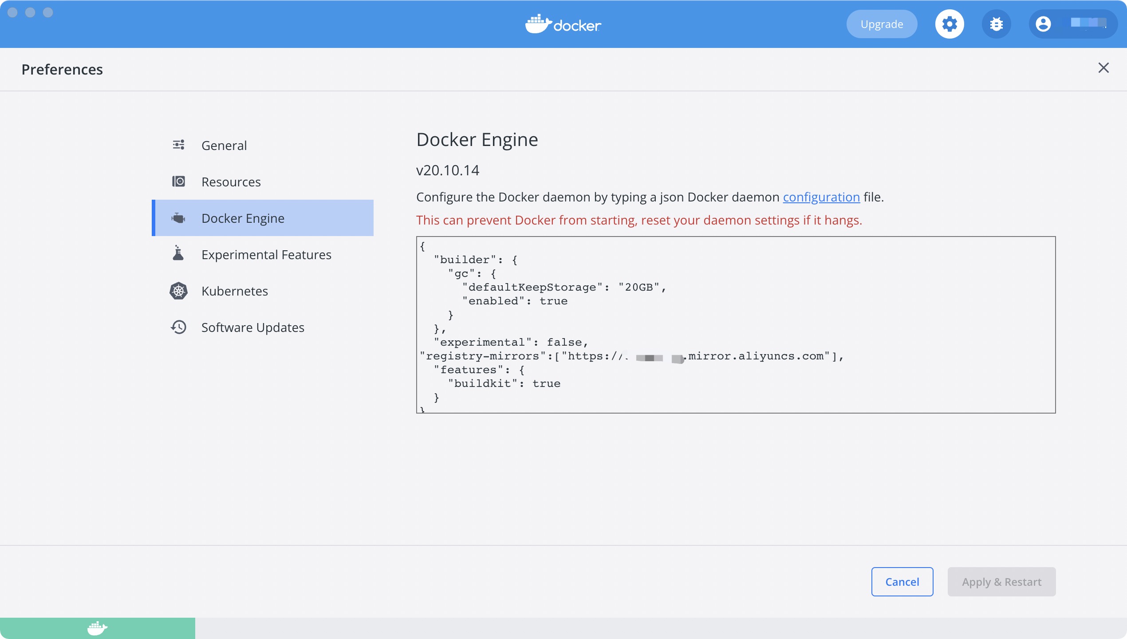
Task: Select the Experimental Features section
Action: (266, 255)
